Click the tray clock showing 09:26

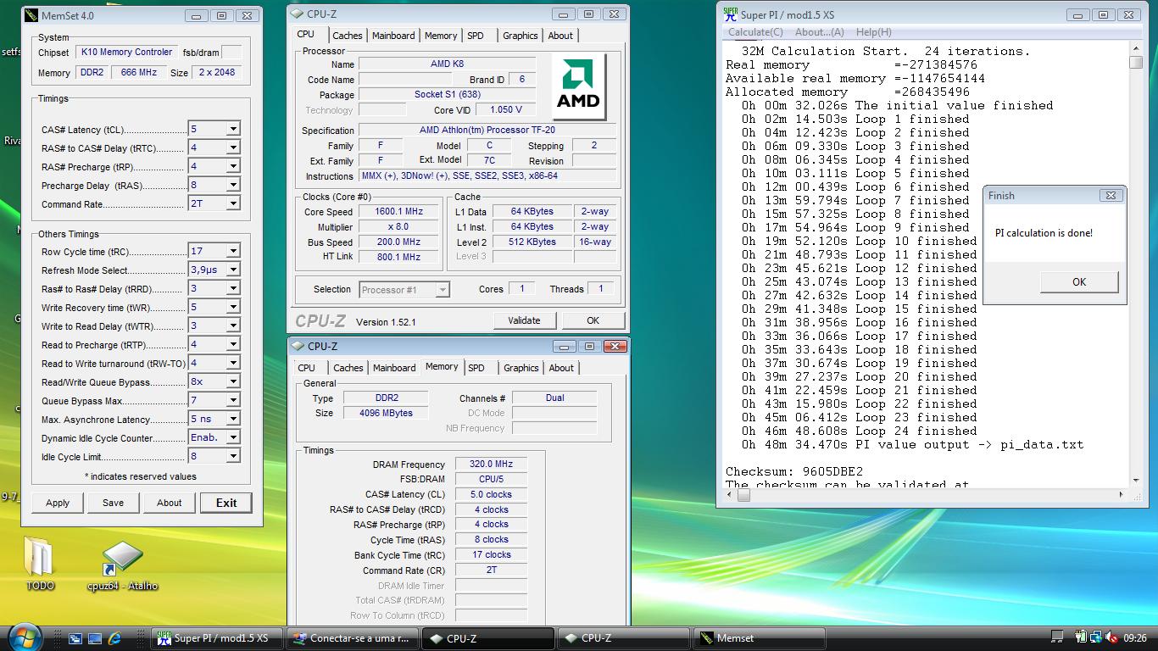pyautogui.click(x=1135, y=638)
